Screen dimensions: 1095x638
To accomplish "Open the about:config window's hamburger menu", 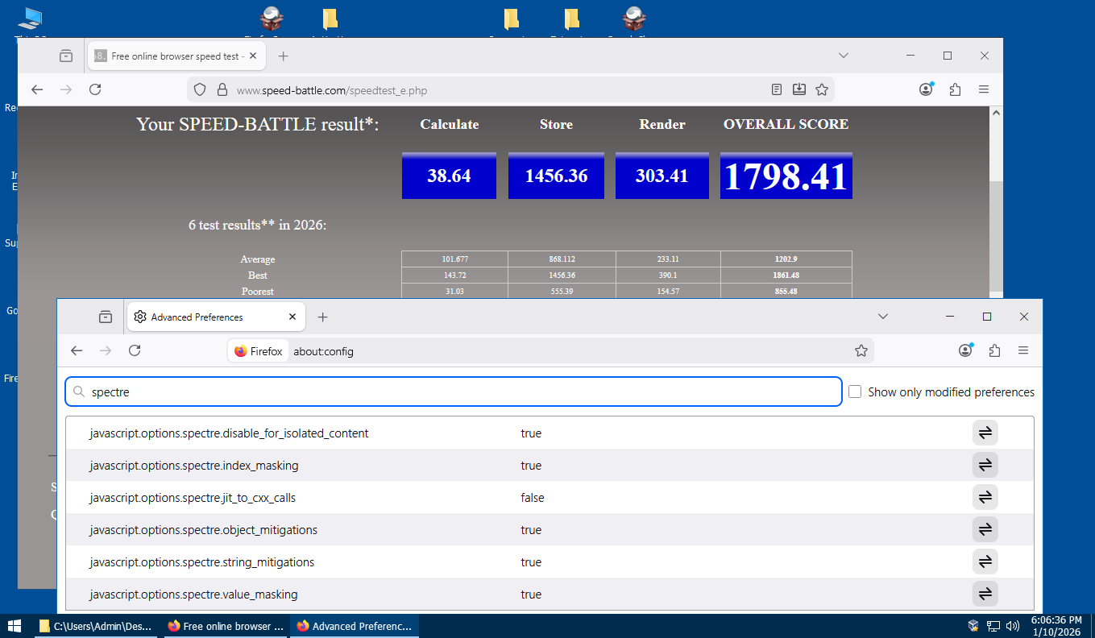I will point(1023,351).
